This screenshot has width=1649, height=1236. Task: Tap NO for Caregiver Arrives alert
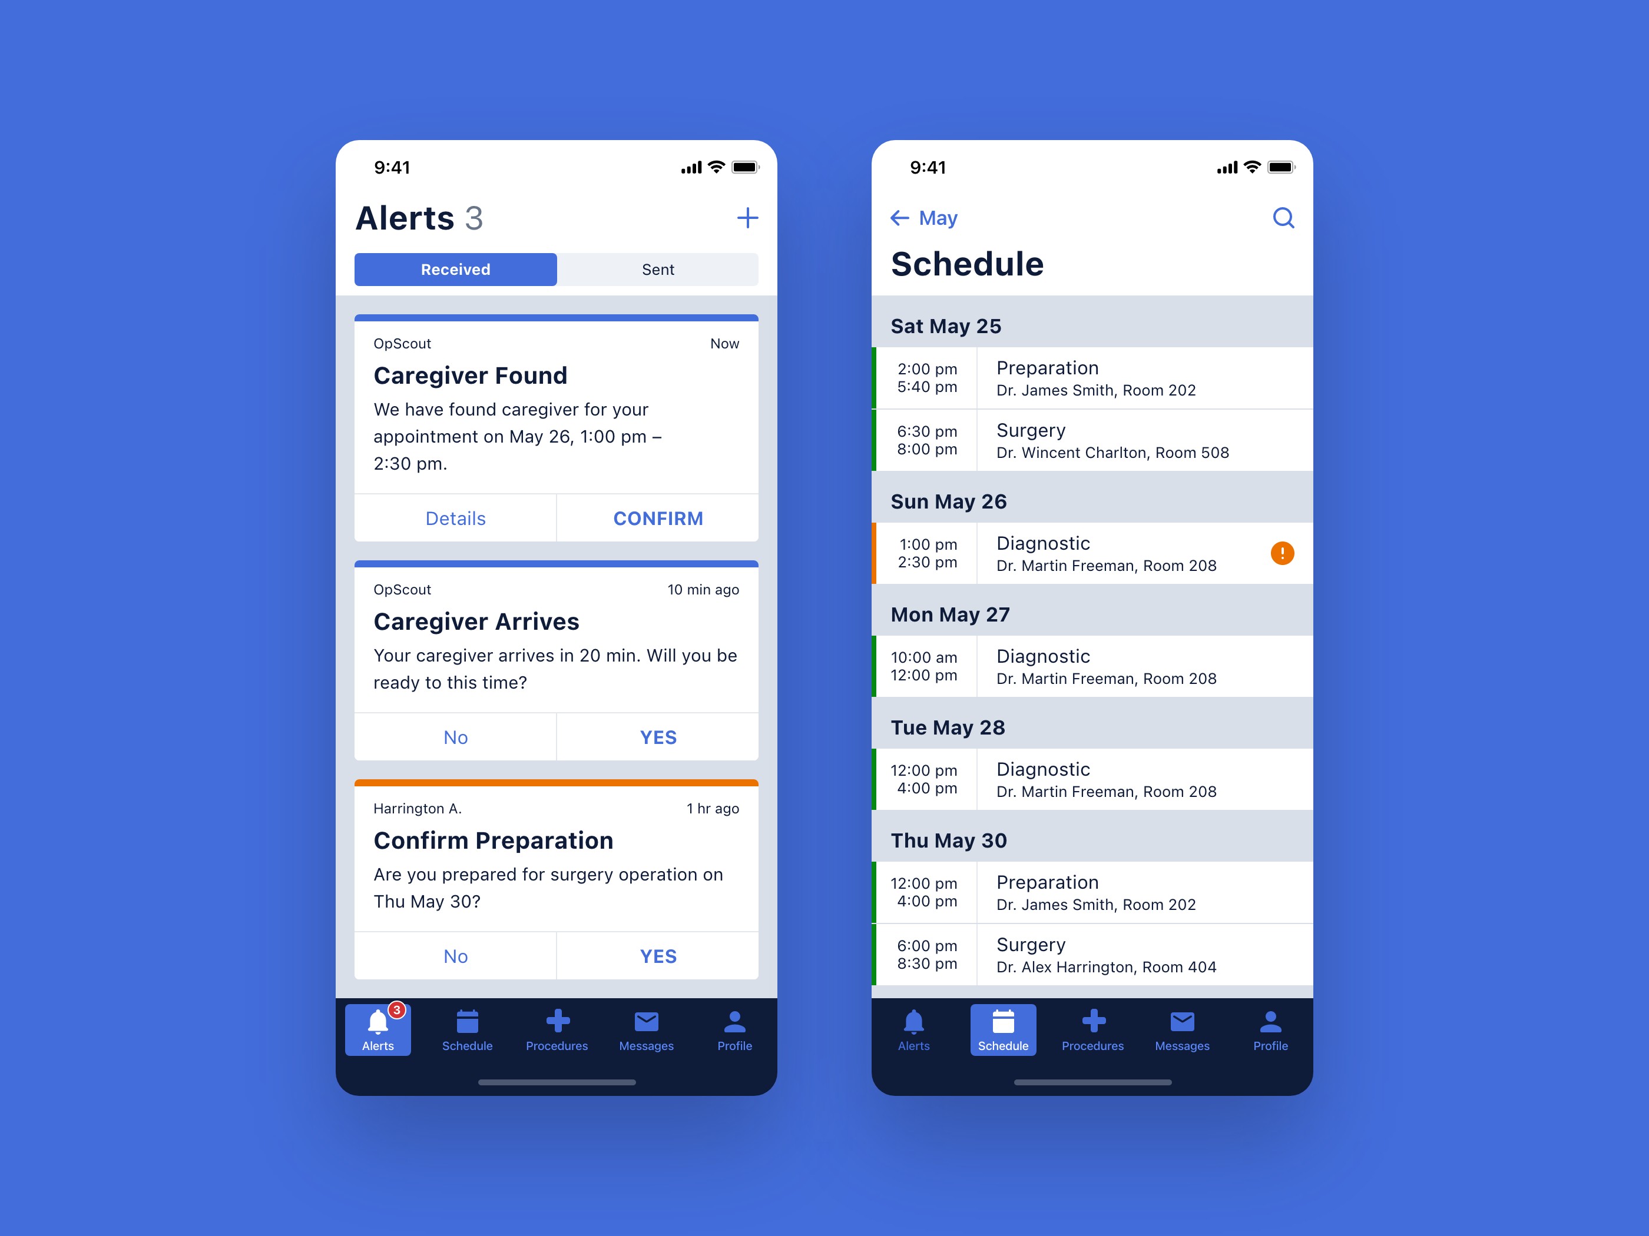[x=456, y=736]
